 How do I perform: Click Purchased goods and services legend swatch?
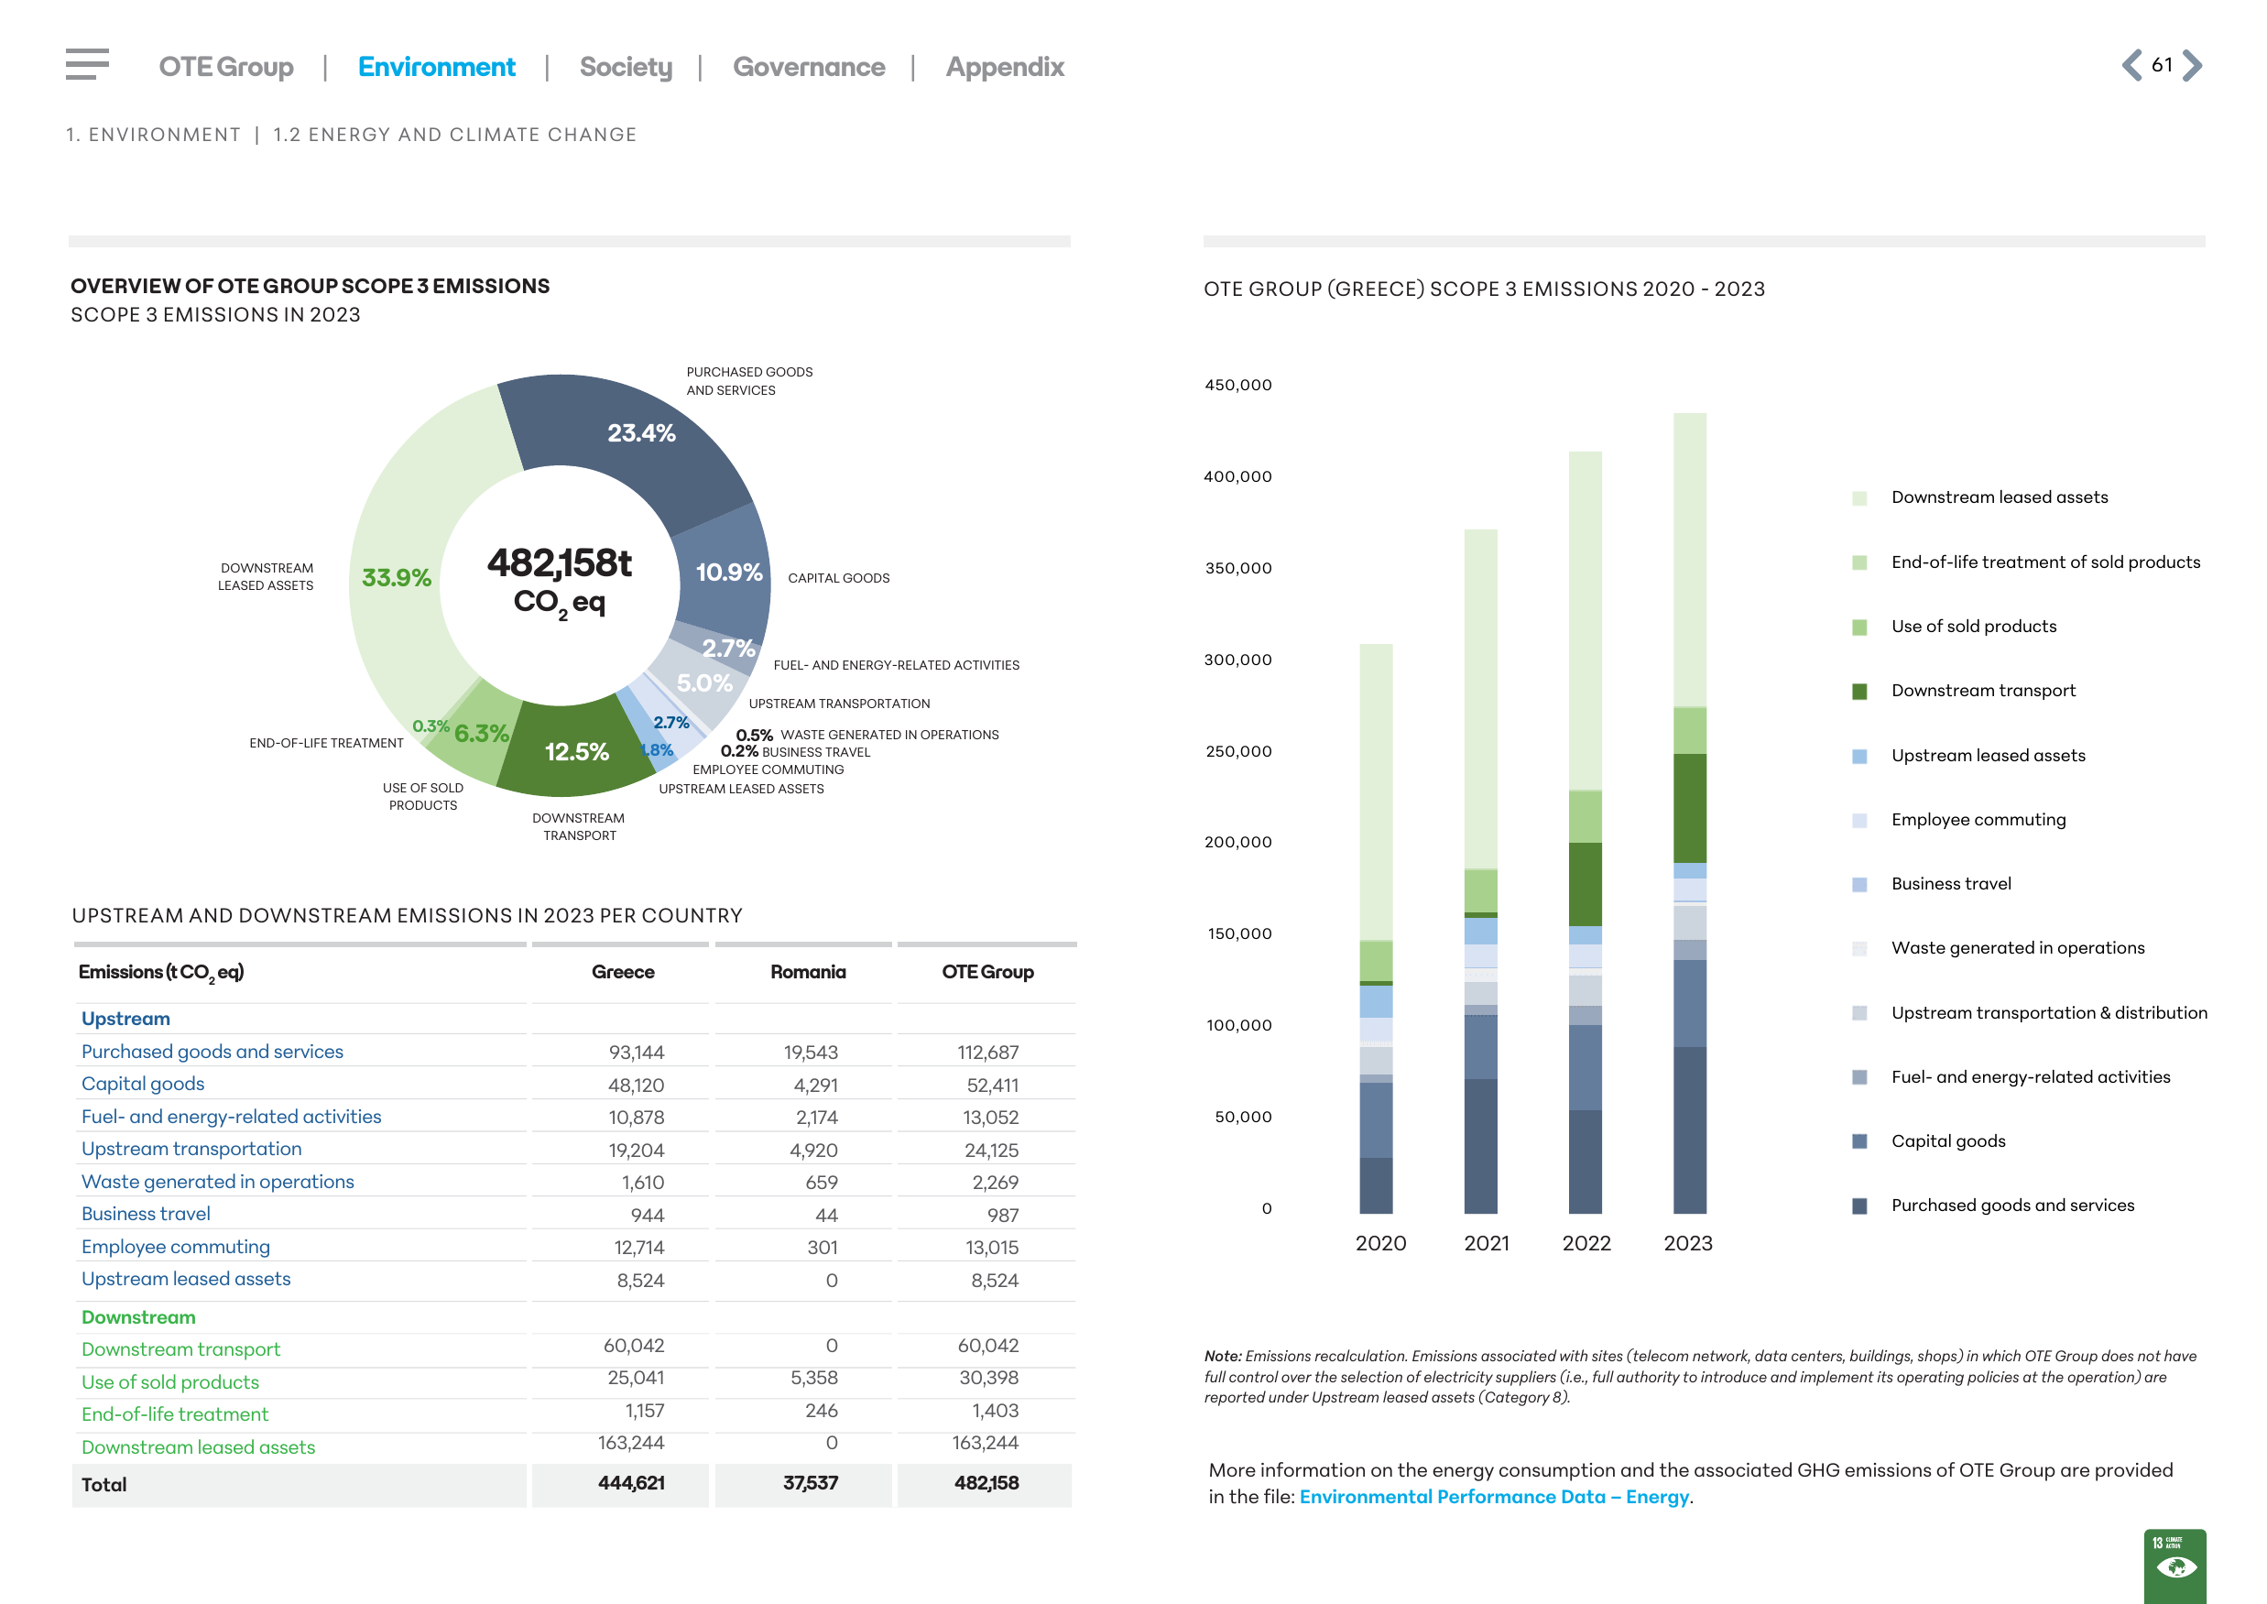click(x=1859, y=1206)
